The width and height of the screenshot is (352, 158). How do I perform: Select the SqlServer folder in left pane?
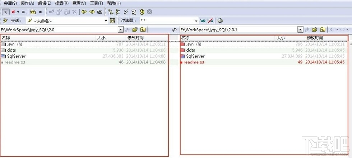(x=84, y=56)
